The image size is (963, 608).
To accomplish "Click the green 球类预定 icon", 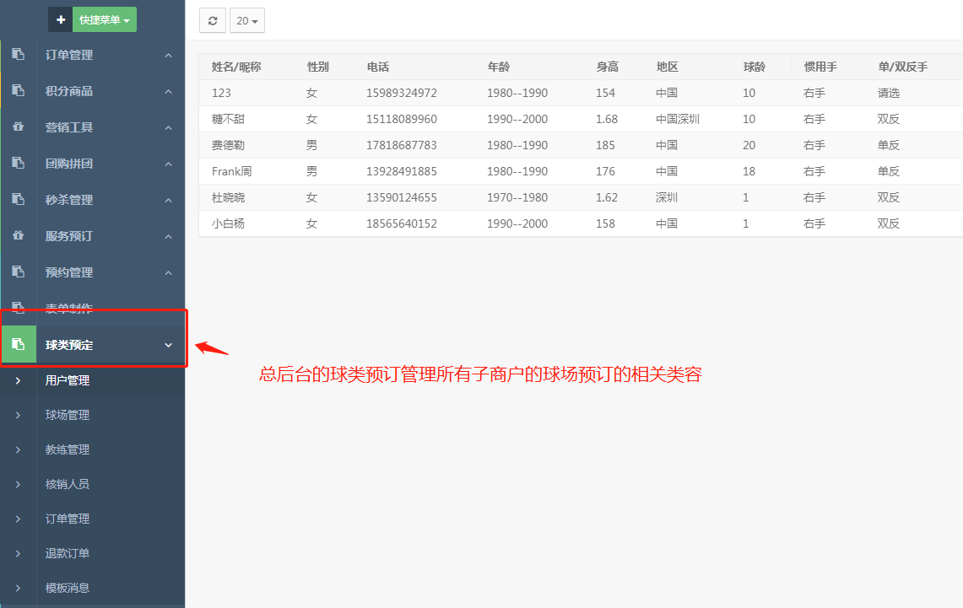I will tap(18, 344).
